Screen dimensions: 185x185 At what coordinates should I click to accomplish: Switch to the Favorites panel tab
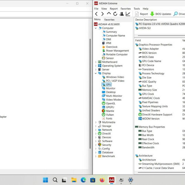[109, 20]
